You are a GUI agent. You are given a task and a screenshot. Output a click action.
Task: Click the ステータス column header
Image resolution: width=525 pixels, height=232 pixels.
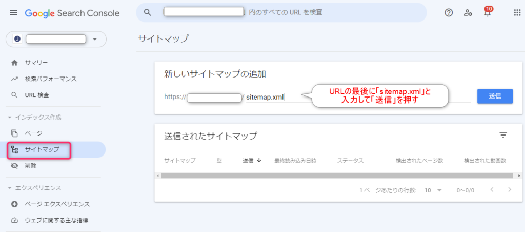[350, 161]
